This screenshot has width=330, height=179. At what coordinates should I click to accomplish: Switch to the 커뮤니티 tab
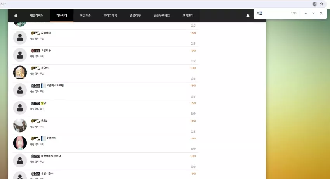pos(61,15)
